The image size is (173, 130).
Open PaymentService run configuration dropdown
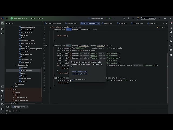tap(96, 19)
